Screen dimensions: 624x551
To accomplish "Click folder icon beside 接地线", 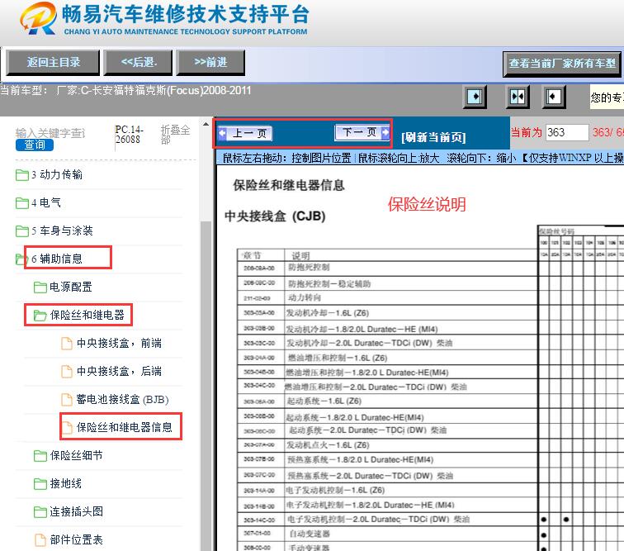I will pos(40,483).
